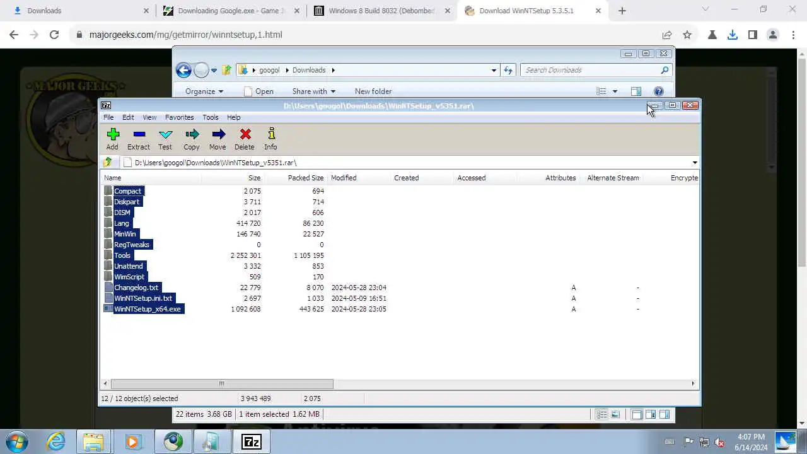This screenshot has height=454, width=807.
Task: Open the View menu in 7-Zip
Action: (x=149, y=117)
